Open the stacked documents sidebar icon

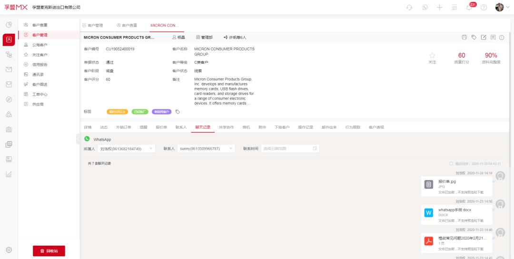point(9,144)
